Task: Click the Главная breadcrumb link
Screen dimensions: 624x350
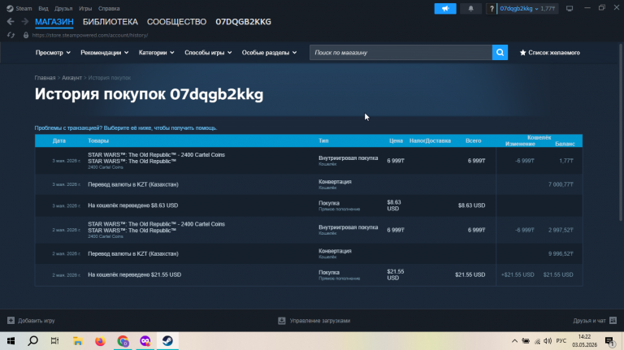Action: [45, 78]
